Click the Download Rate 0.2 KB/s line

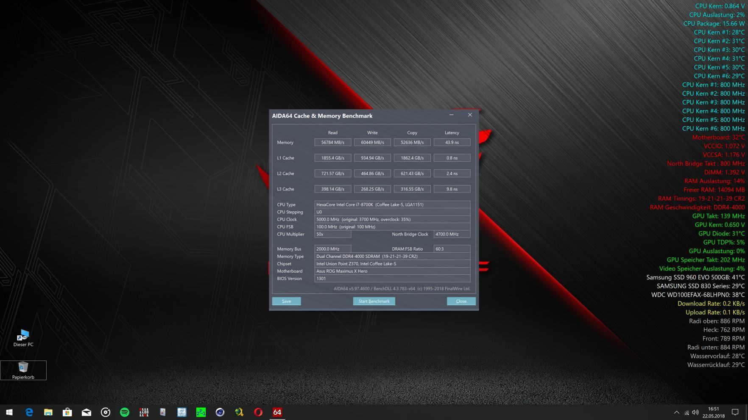[x=711, y=304]
